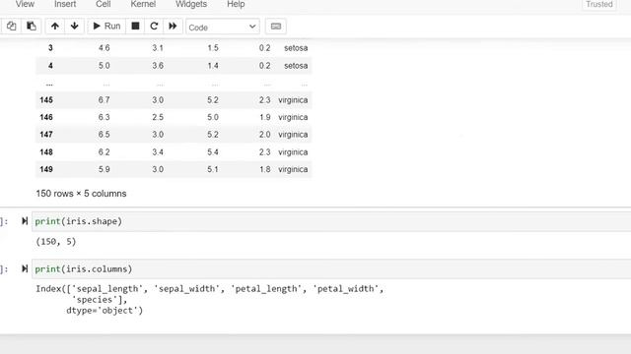Restart kernel and rerun all icon
Screen dimensions: 631x354
[173, 27]
